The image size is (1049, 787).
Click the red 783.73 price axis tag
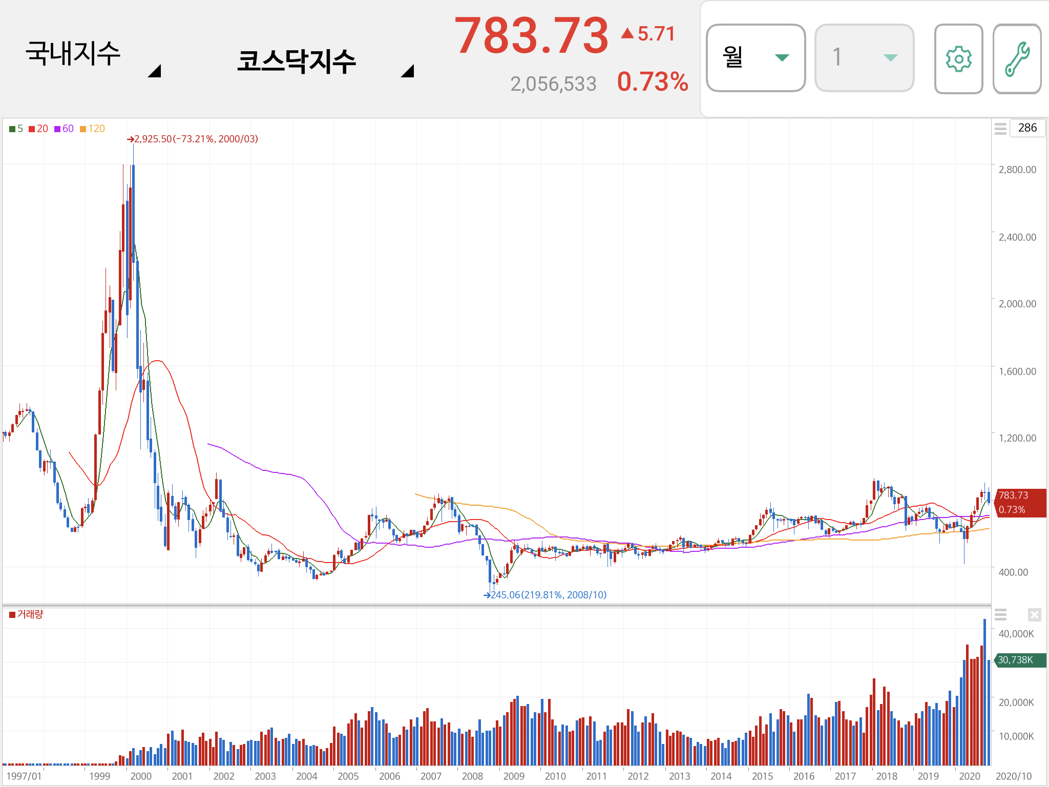[1019, 503]
